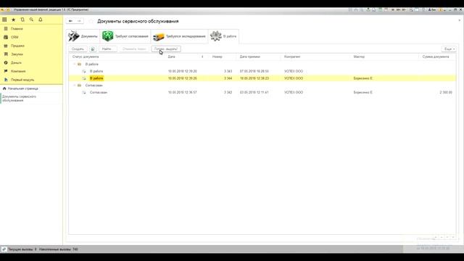464x261 pixels.
Task: Open notifications bell icon
Action: pos(41,20)
